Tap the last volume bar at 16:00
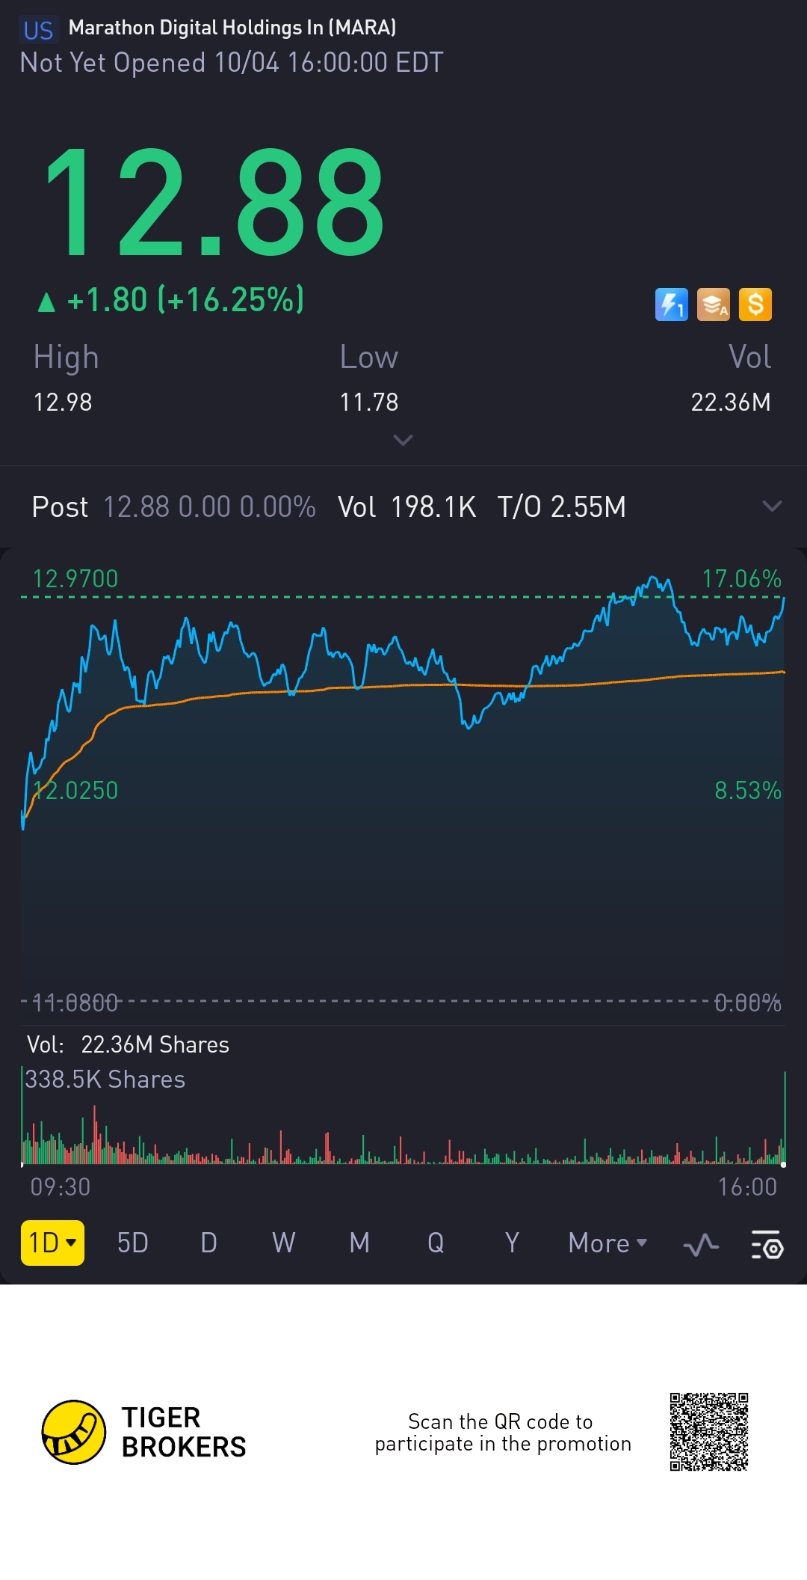Image resolution: width=807 pixels, height=1580 pixels. [785, 1118]
